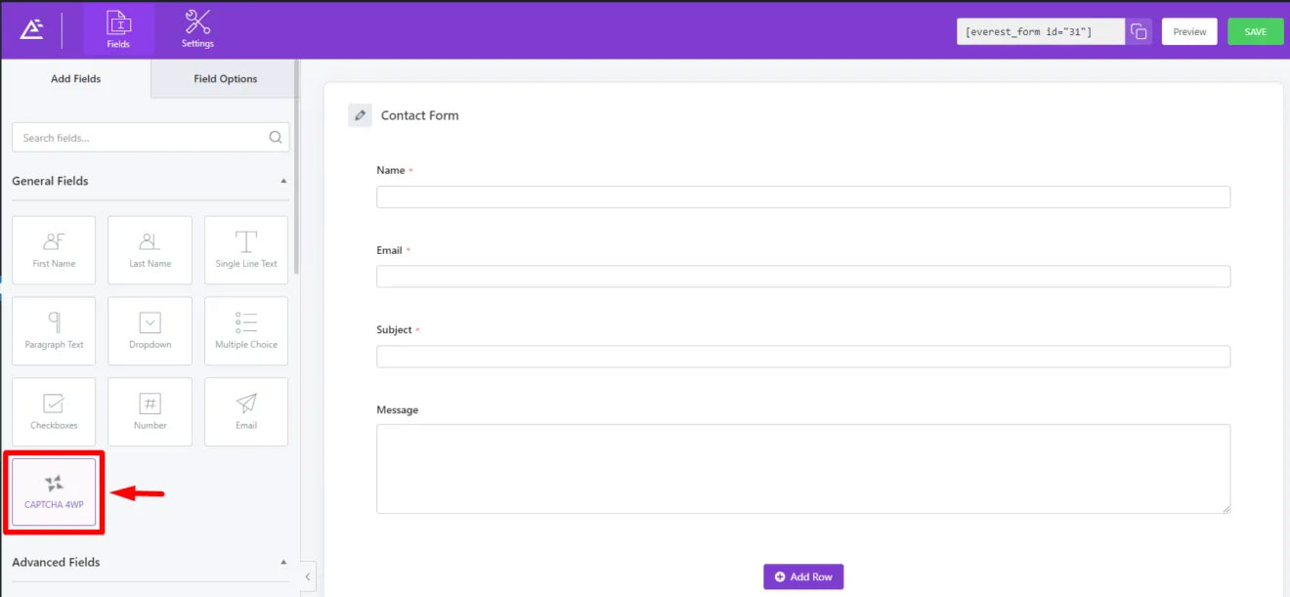Add a First Name field
This screenshot has height=597, width=1290.
click(54, 250)
